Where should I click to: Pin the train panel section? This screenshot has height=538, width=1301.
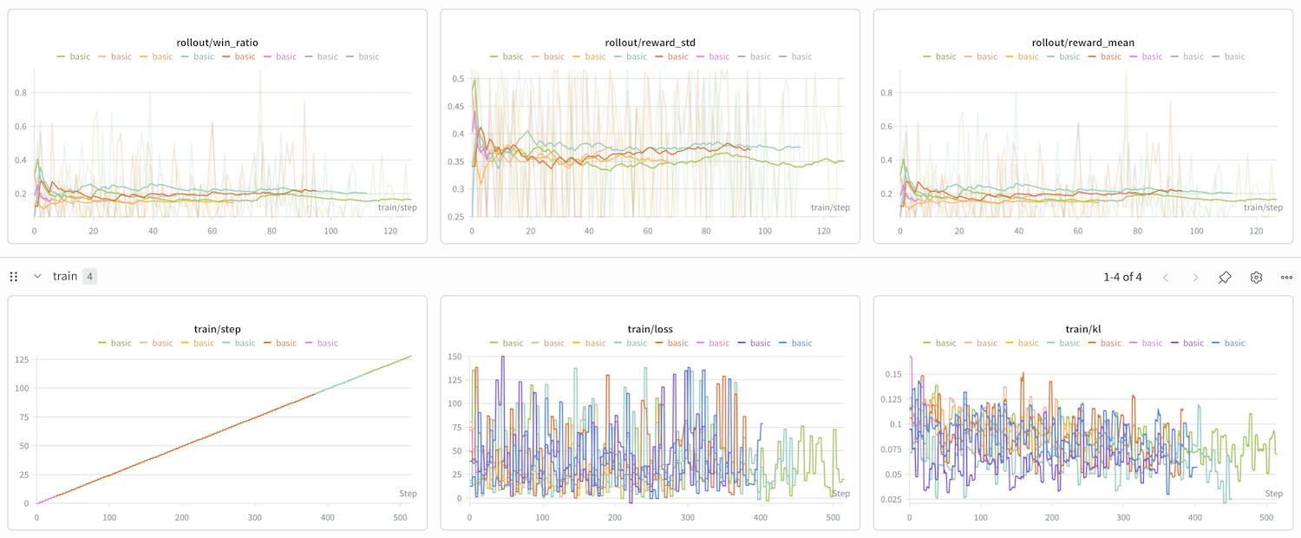click(1225, 277)
